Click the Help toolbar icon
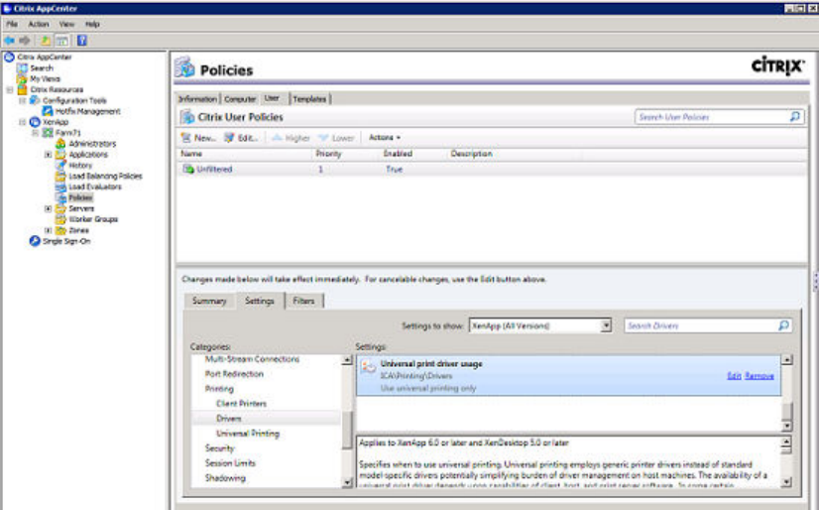Image resolution: width=819 pixels, height=510 pixels. coord(82,41)
